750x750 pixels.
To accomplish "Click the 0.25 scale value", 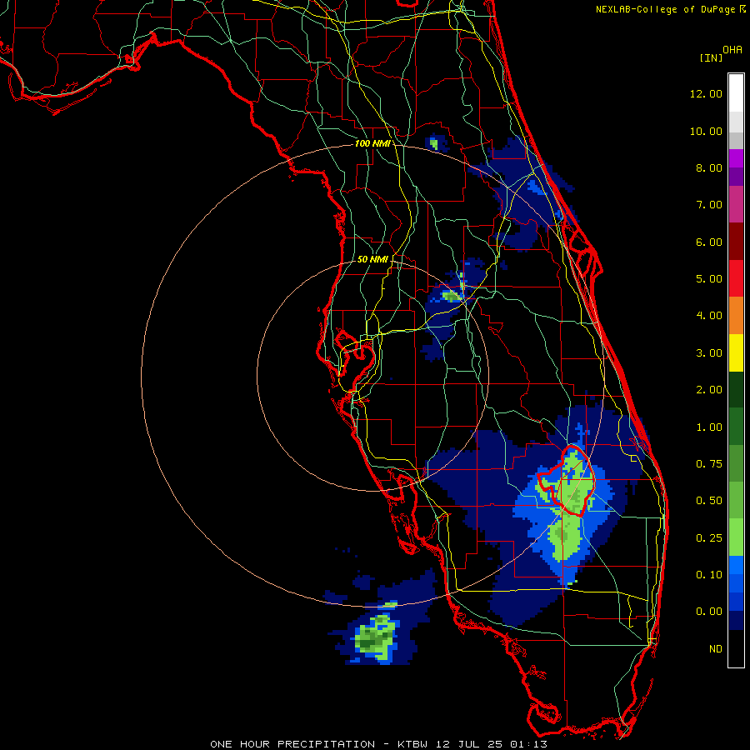I will tap(708, 538).
